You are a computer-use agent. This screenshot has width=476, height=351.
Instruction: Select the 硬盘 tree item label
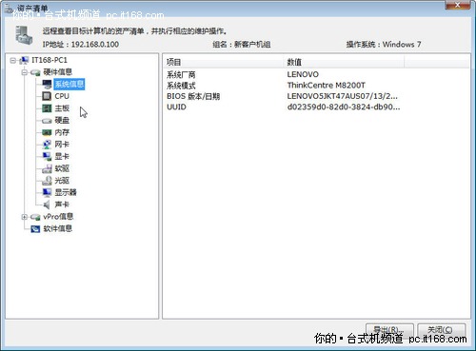pyautogui.click(x=62, y=120)
